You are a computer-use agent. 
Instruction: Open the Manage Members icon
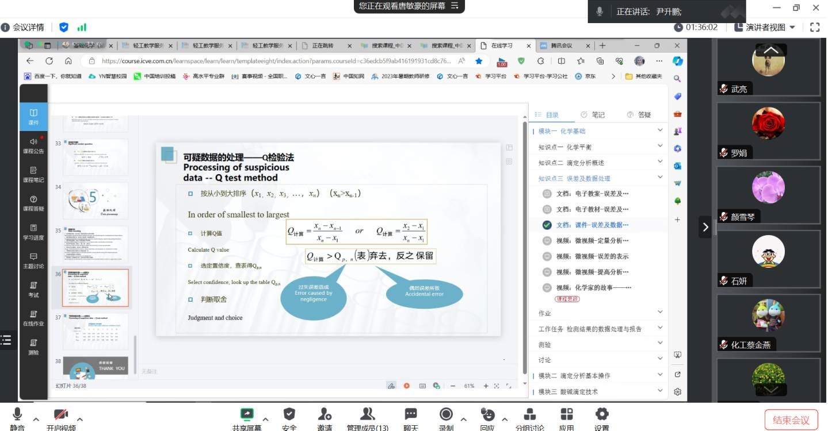point(367,415)
